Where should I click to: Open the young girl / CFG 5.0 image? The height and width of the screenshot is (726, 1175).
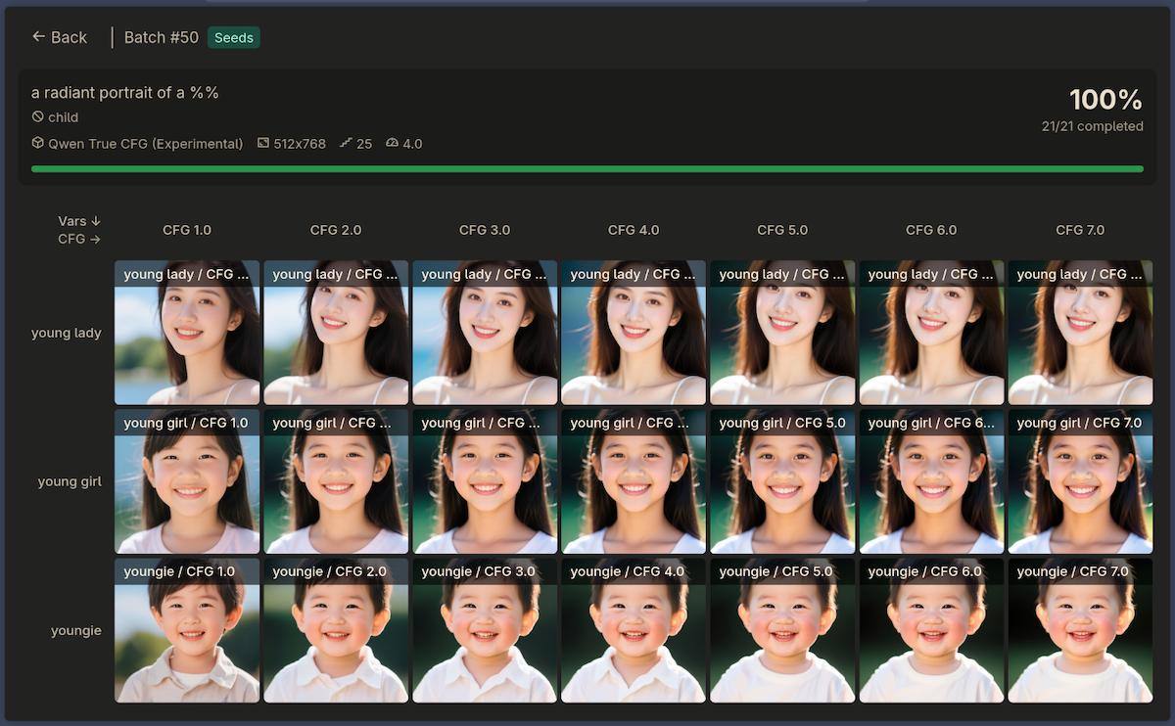pyautogui.click(x=781, y=483)
